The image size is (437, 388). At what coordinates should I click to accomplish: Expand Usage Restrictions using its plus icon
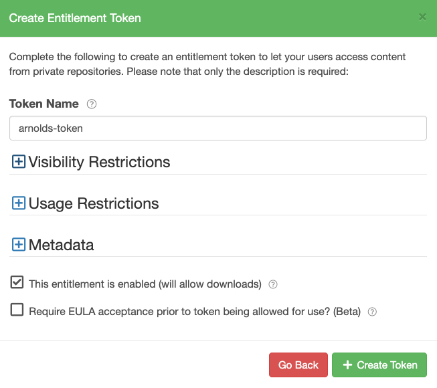coord(19,203)
